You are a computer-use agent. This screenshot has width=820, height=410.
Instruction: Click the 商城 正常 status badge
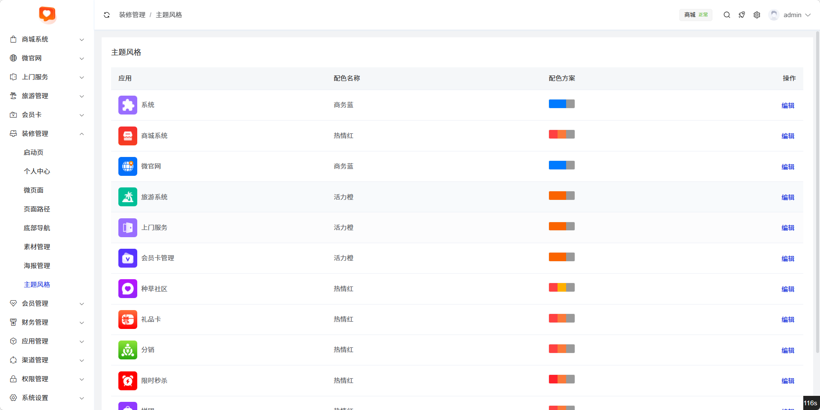pyautogui.click(x=696, y=15)
